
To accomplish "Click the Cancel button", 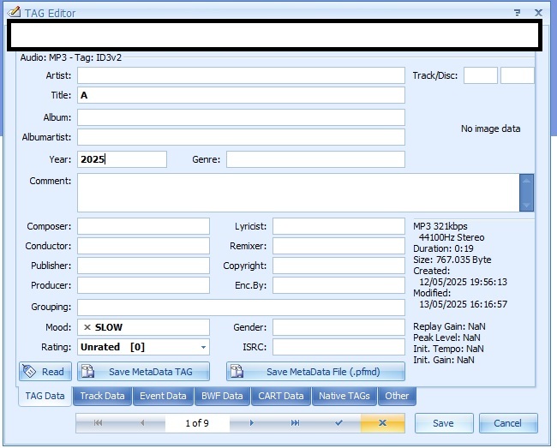I will click(508, 423).
